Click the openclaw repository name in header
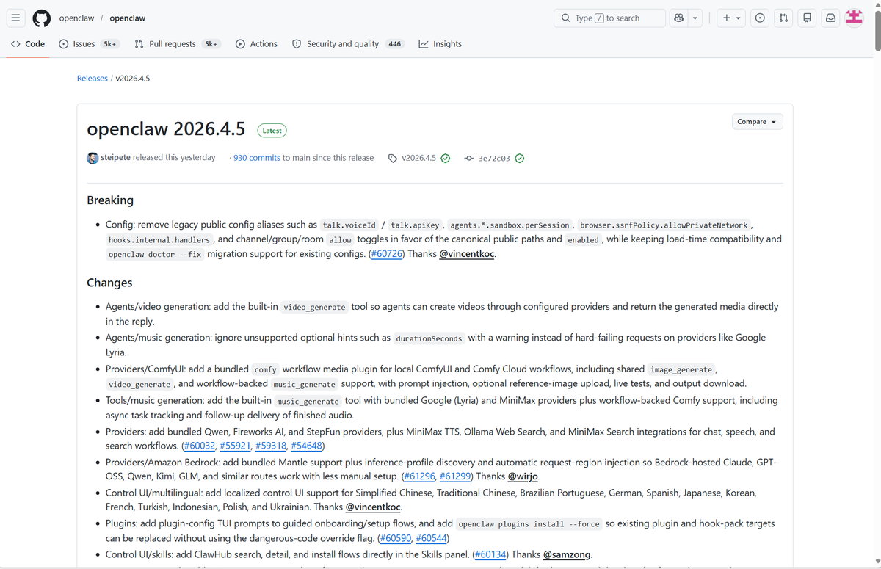This screenshot has width=881, height=569. coord(128,18)
